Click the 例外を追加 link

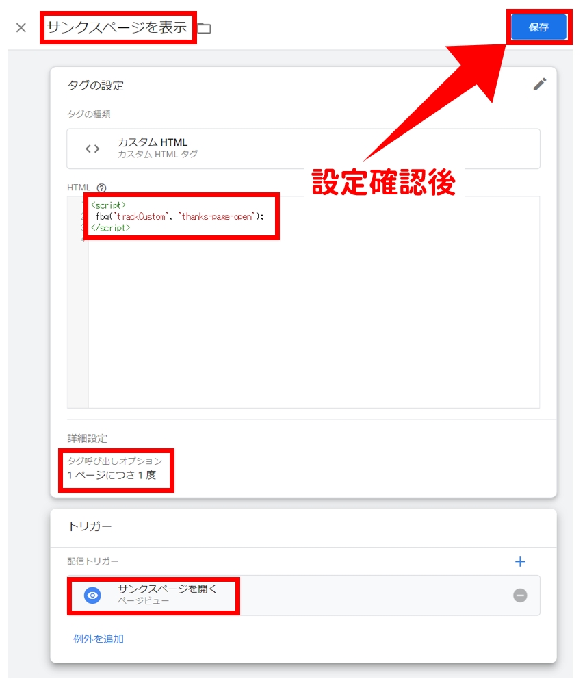click(99, 639)
